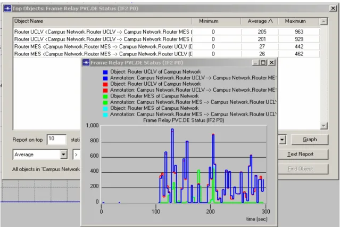
Task: Sort by the Average column header
Action: coord(260,21)
